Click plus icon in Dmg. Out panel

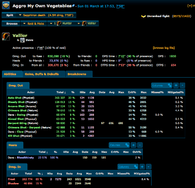176,85
